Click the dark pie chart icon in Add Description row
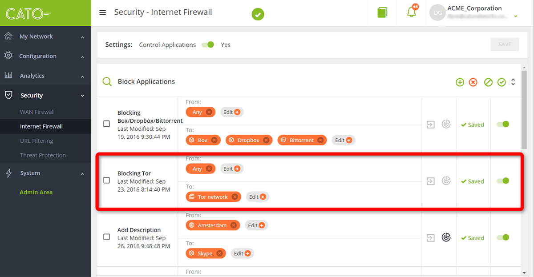Viewport: 534px width, 277px height. coord(446,237)
